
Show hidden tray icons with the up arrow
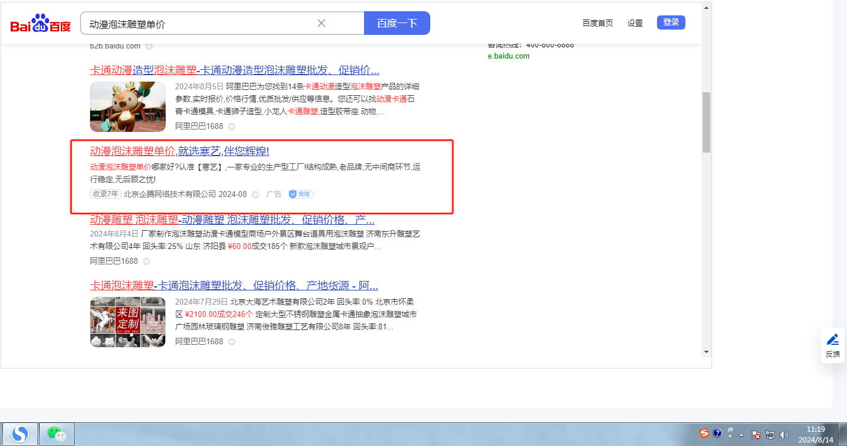point(741,435)
